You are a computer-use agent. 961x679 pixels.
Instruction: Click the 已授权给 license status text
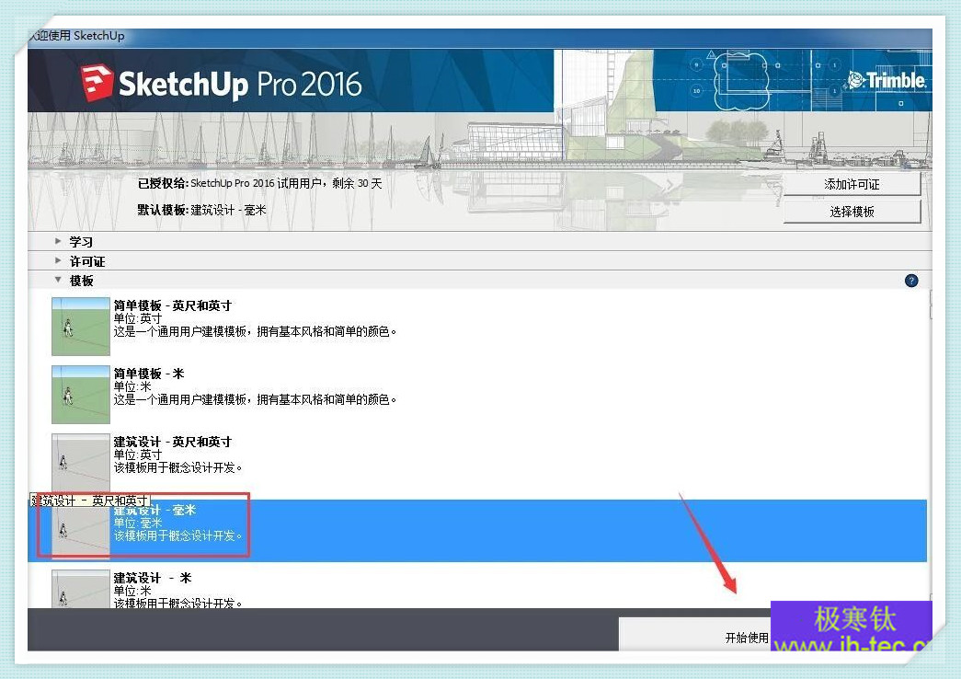(x=260, y=183)
